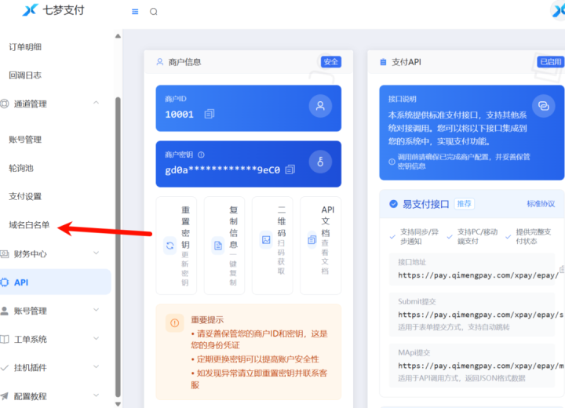Click the 支付API clipboard icon
565x408 pixels.
pyautogui.click(x=383, y=62)
